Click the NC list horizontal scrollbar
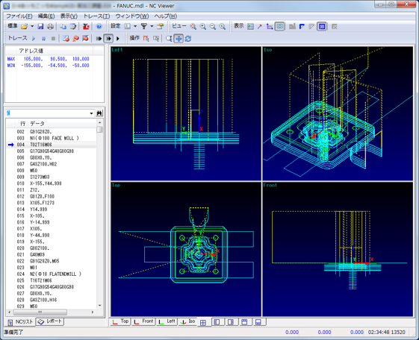Image resolution: width=419 pixels, height=340 pixels. (51, 312)
